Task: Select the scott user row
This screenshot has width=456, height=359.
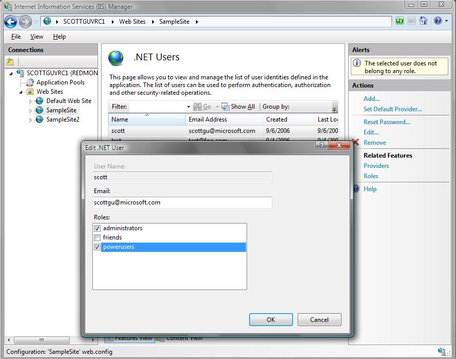Action: point(223,131)
